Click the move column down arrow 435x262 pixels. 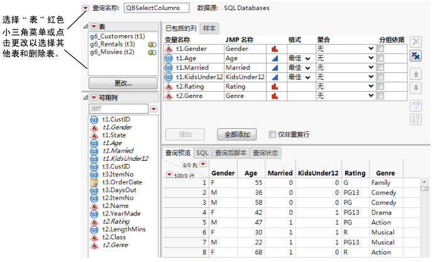pyautogui.click(x=416, y=88)
